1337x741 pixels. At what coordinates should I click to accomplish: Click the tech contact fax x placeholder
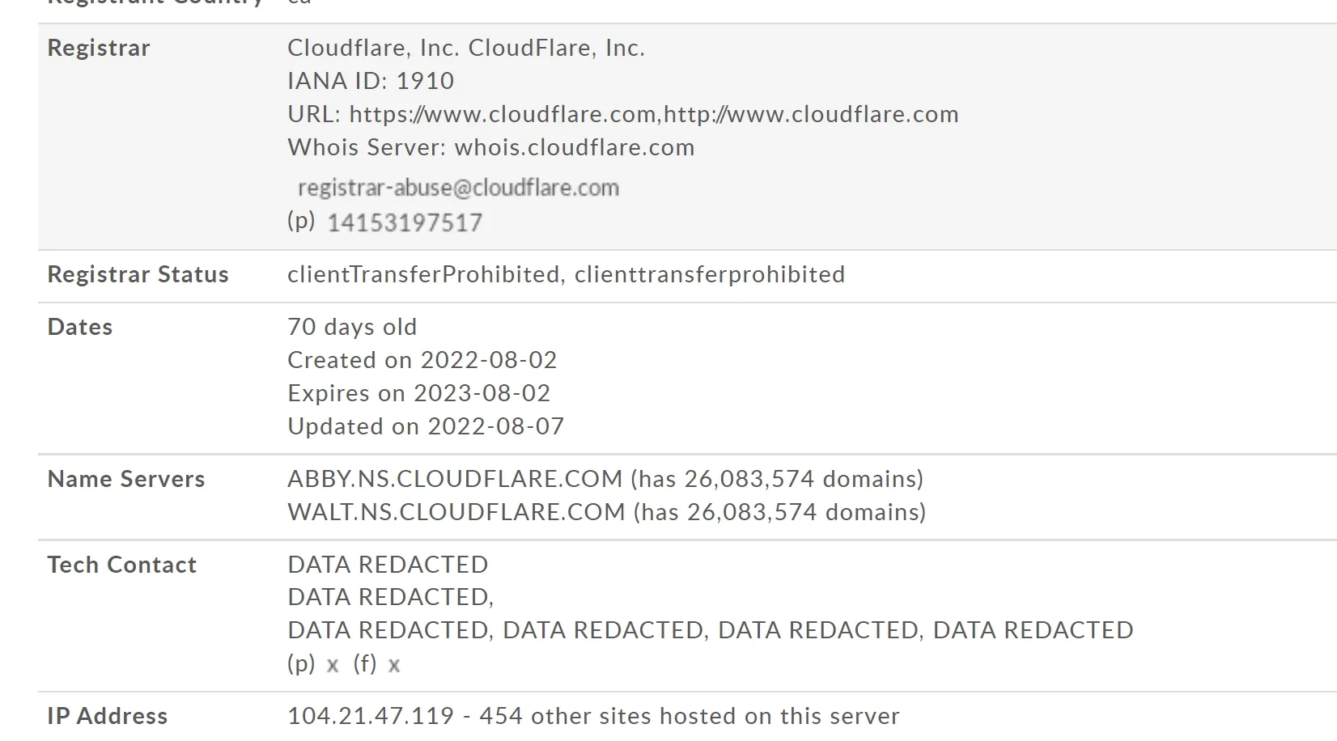[x=394, y=665]
